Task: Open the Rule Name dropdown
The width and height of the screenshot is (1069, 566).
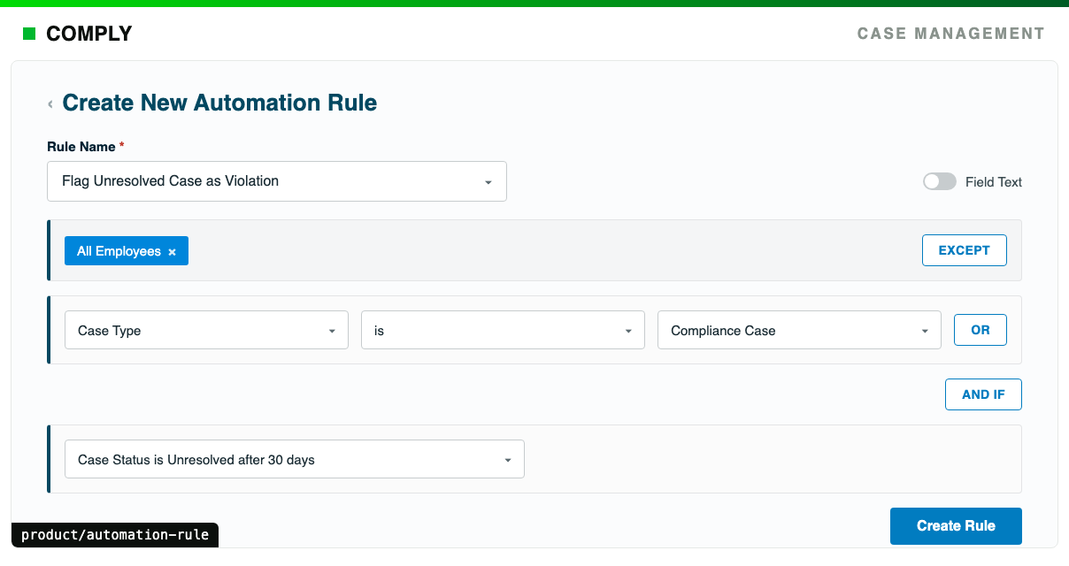Action: coord(277,181)
